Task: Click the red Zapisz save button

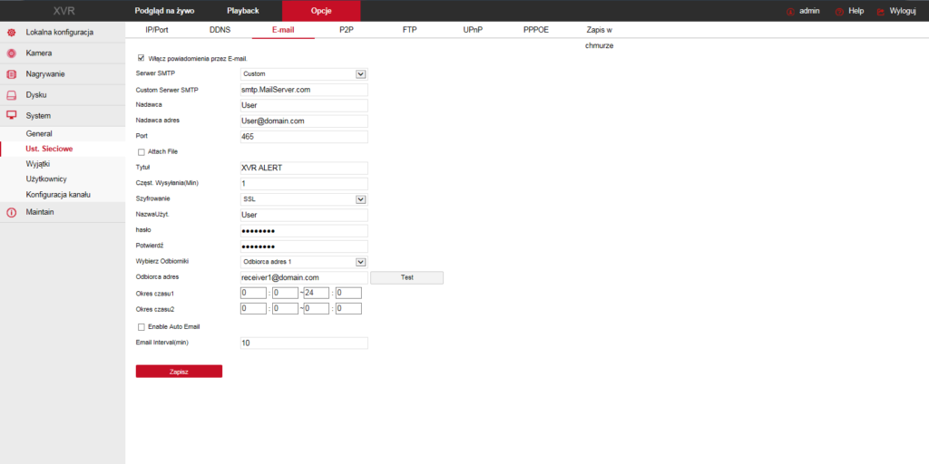Action: [x=179, y=372]
